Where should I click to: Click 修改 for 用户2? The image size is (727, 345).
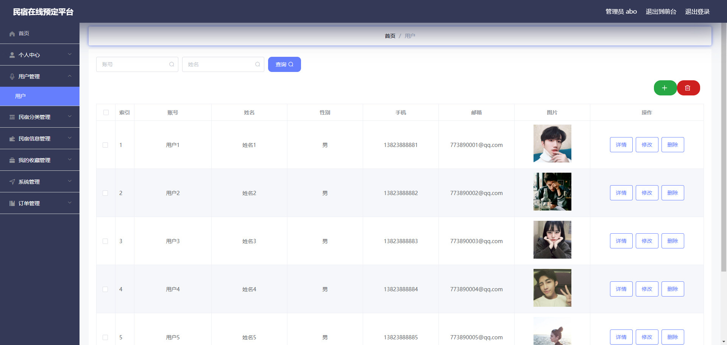[647, 193]
